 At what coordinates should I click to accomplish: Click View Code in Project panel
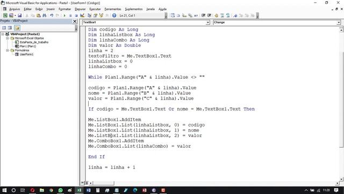(4, 27)
